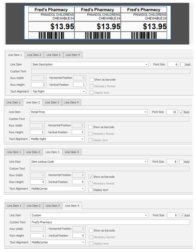This screenshot has height=252, width=196.
Task: Click the Row Height field showing 2
Action: (x=39, y=85)
